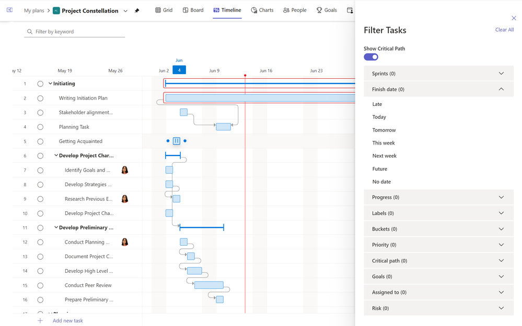The height and width of the screenshot is (326, 522).
Task: Click assignee avatar on Identify Goals task
Action: point(125,170)
